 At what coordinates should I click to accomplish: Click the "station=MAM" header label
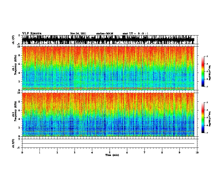point(105,34)
